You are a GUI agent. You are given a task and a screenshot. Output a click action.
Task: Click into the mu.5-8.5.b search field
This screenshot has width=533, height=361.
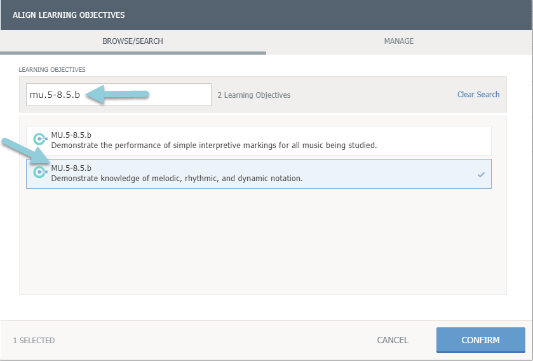pyautogui.click(x=118, y=95)
